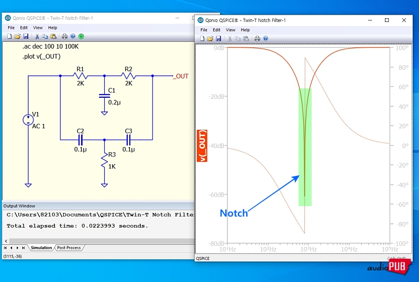Click 0° phase axis label
The width and height of the screenshot is (419, 282).
(x=405, y=146)
